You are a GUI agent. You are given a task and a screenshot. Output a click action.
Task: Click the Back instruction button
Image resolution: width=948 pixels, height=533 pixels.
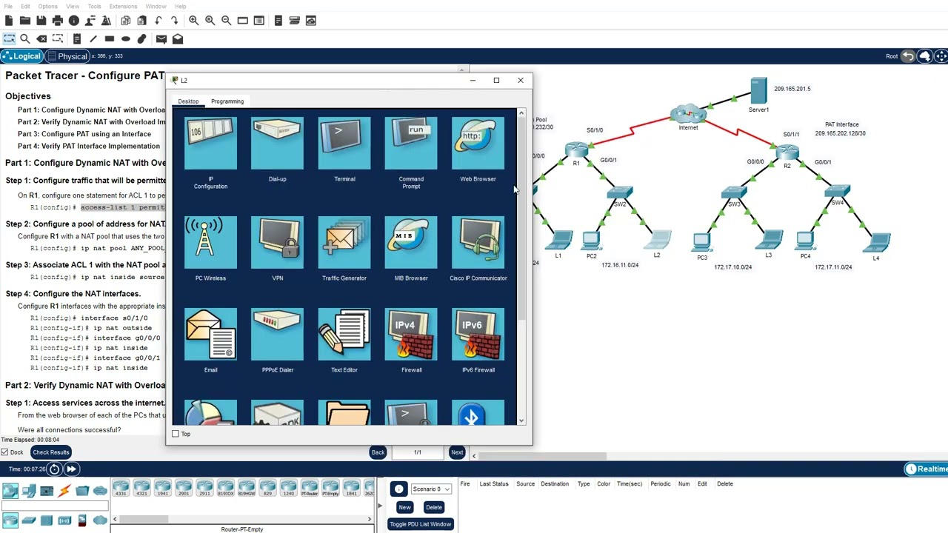(378, 452)
